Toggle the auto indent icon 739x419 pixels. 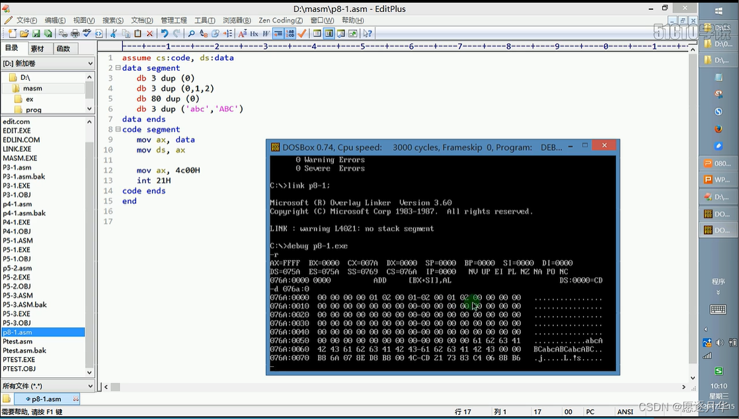click(278, 34)
